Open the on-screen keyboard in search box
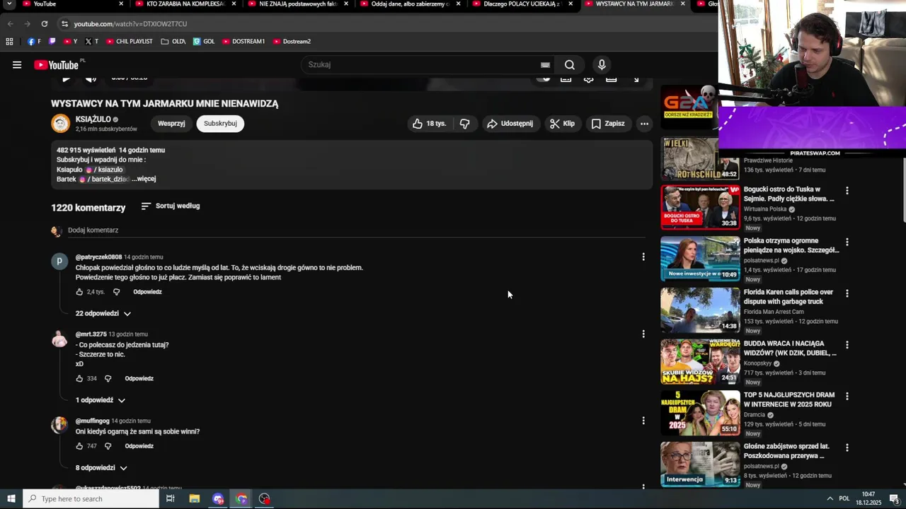 click(545, 65)
